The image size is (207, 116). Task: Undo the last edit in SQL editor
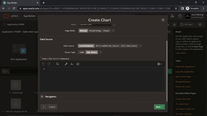point(43,64)
